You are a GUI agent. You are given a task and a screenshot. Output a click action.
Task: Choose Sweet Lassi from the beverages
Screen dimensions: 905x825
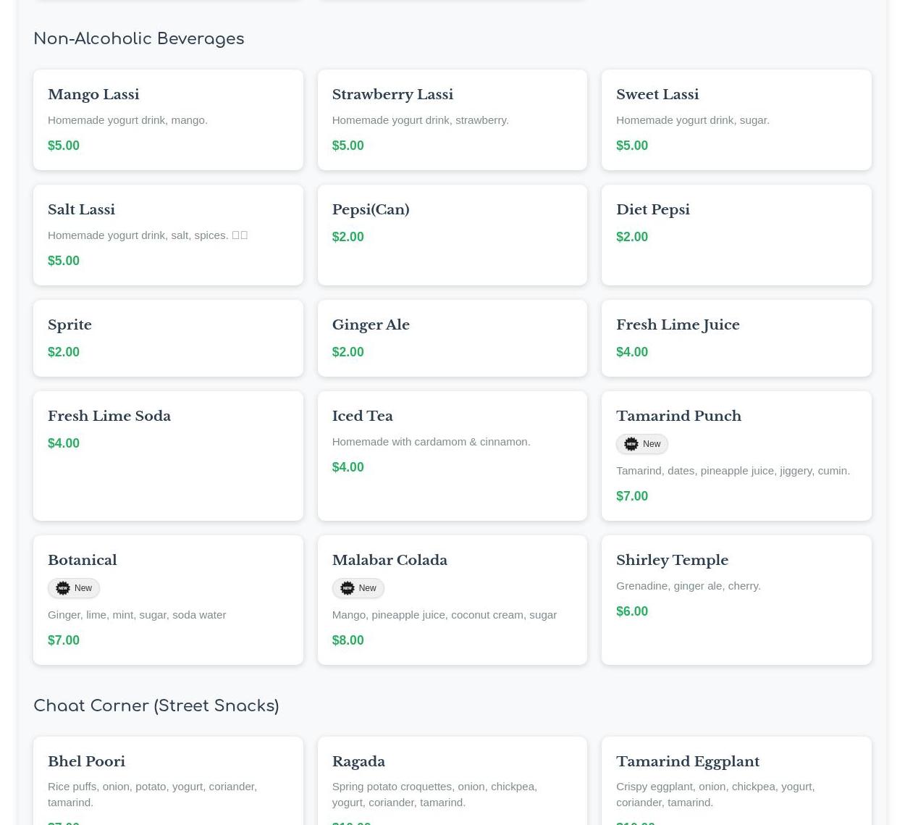[657, 95]
